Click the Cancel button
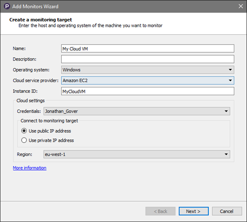This screenshot has height=222, width=247. point(227,211)
